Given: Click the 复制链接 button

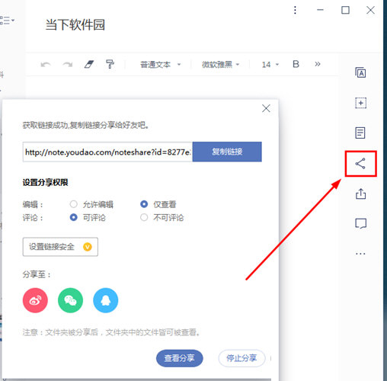Looking at the screenshot, I should tap(227, 152).
